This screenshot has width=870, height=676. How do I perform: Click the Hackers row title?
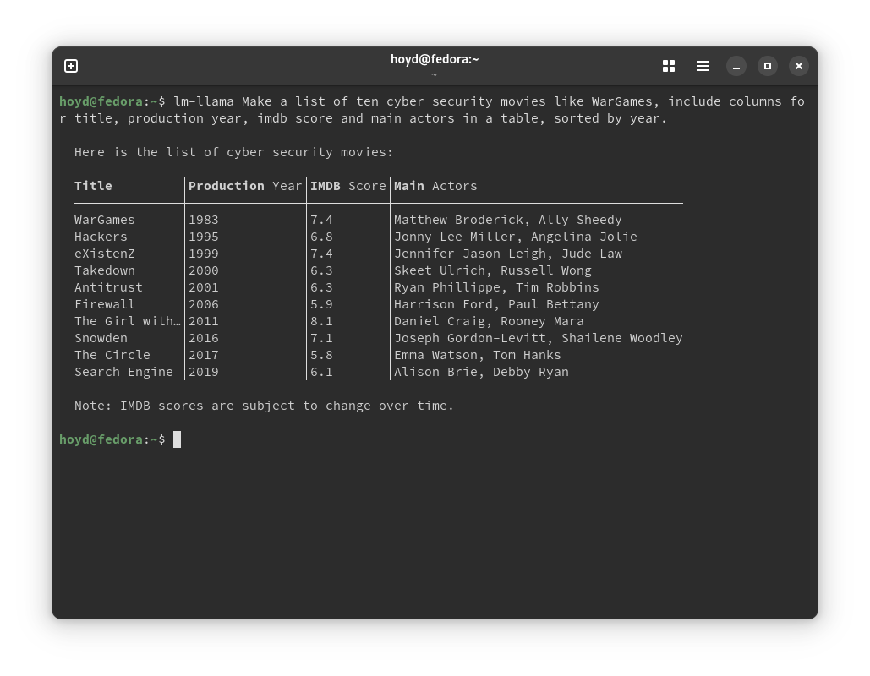click(101, 237)
